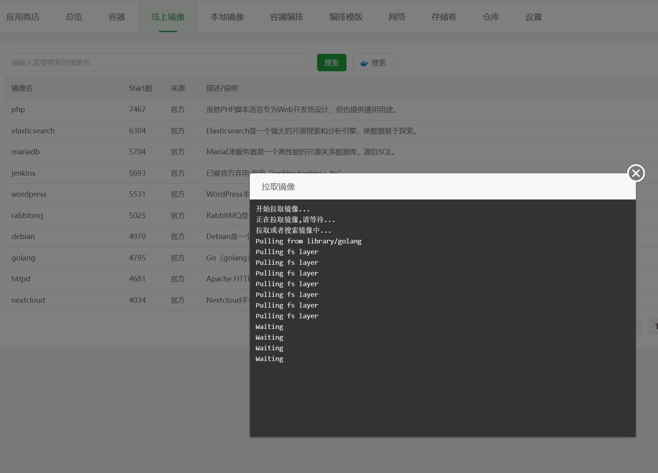The image size is (658, 473).
Task: Select the 线上镜像 tab
Action: pos(168,17)
